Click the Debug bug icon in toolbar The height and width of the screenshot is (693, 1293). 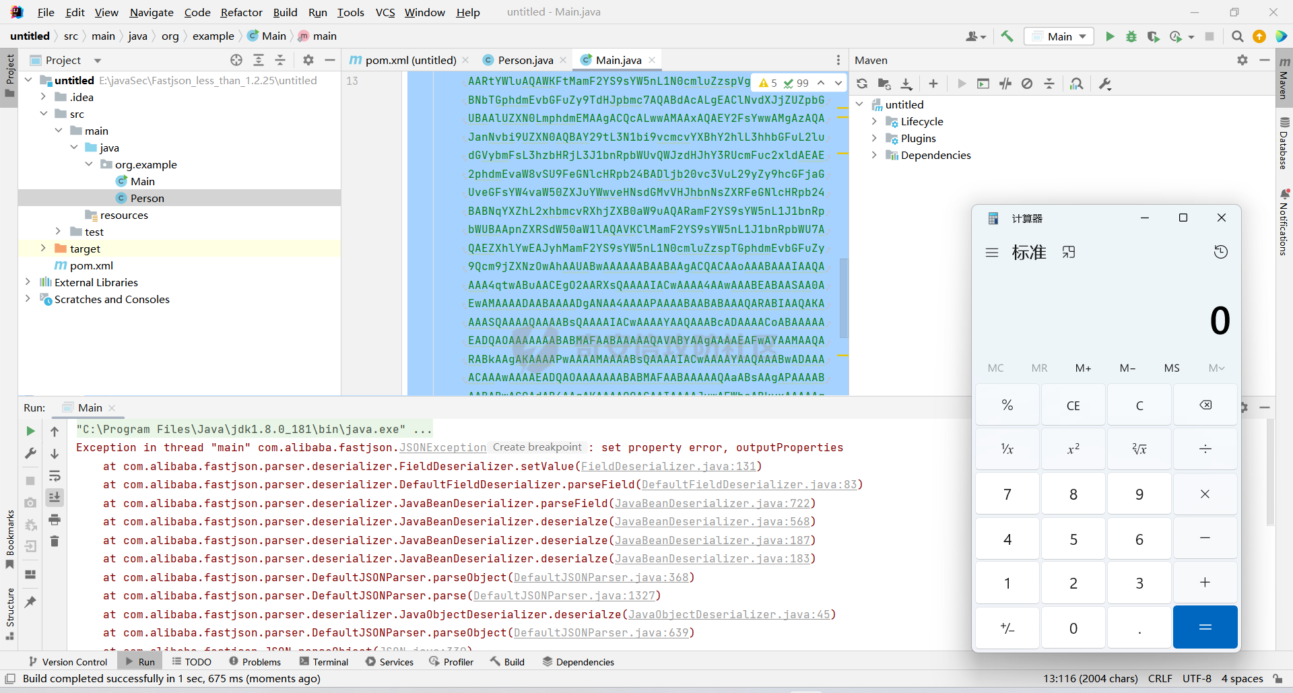pyautogui.click(x=1131, y=36)
